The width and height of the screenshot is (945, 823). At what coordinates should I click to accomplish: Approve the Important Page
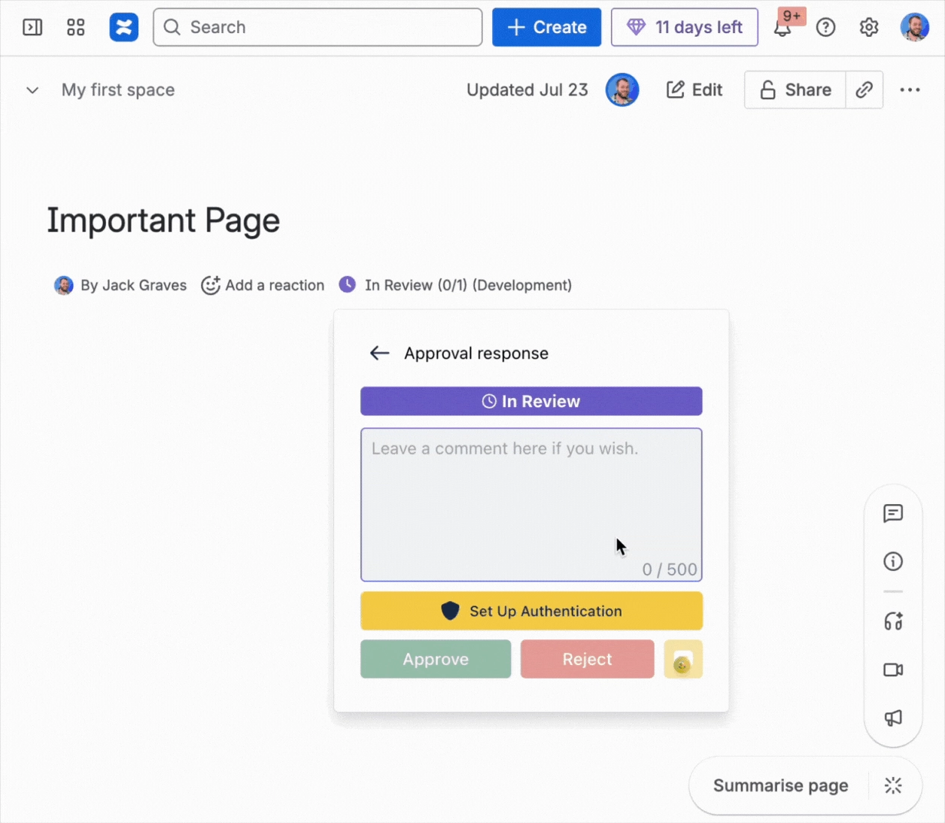click(x=435, y=659)
